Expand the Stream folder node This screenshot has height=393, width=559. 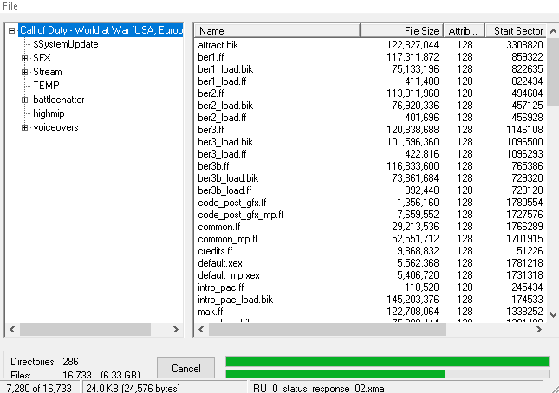click(x=24, y=72)
